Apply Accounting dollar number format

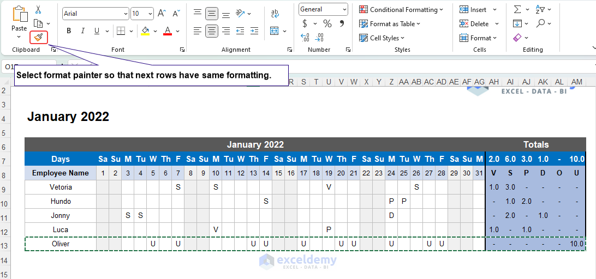(305, 23)
